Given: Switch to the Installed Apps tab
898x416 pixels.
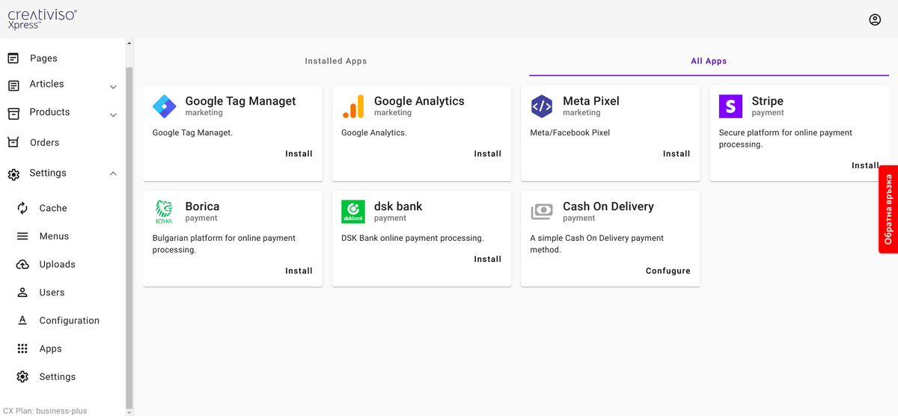Looking at the screenshot, I should (x=335, y=61).
